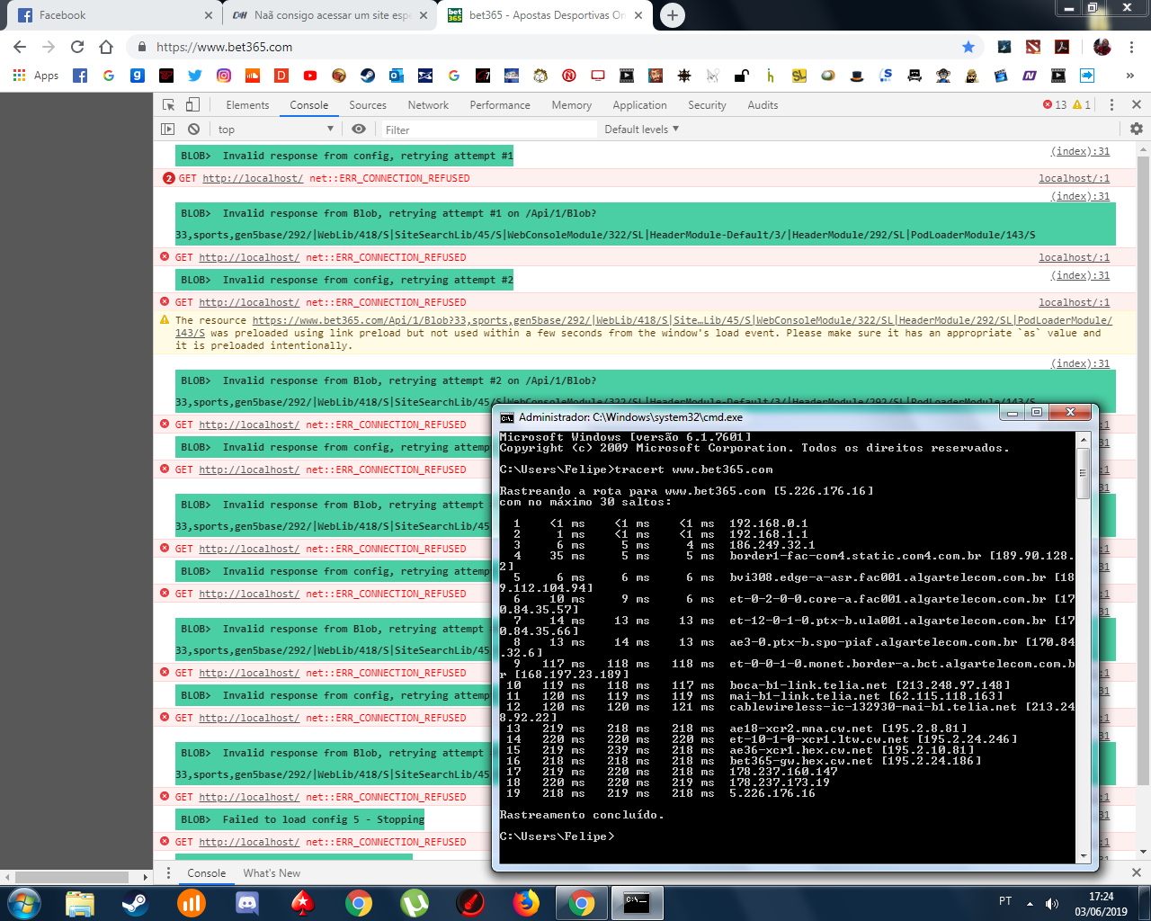The height and width of the screenshot is (921, 1151).
Task: Click the yellow warning count 1 indicator
Action: (x=1082, y=105)
